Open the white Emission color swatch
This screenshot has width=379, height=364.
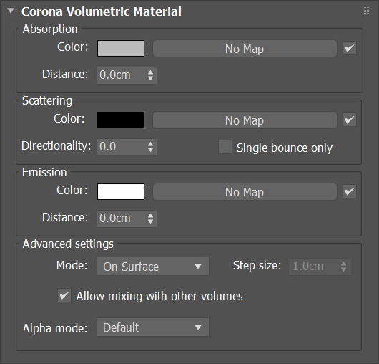tap(121, 191)
